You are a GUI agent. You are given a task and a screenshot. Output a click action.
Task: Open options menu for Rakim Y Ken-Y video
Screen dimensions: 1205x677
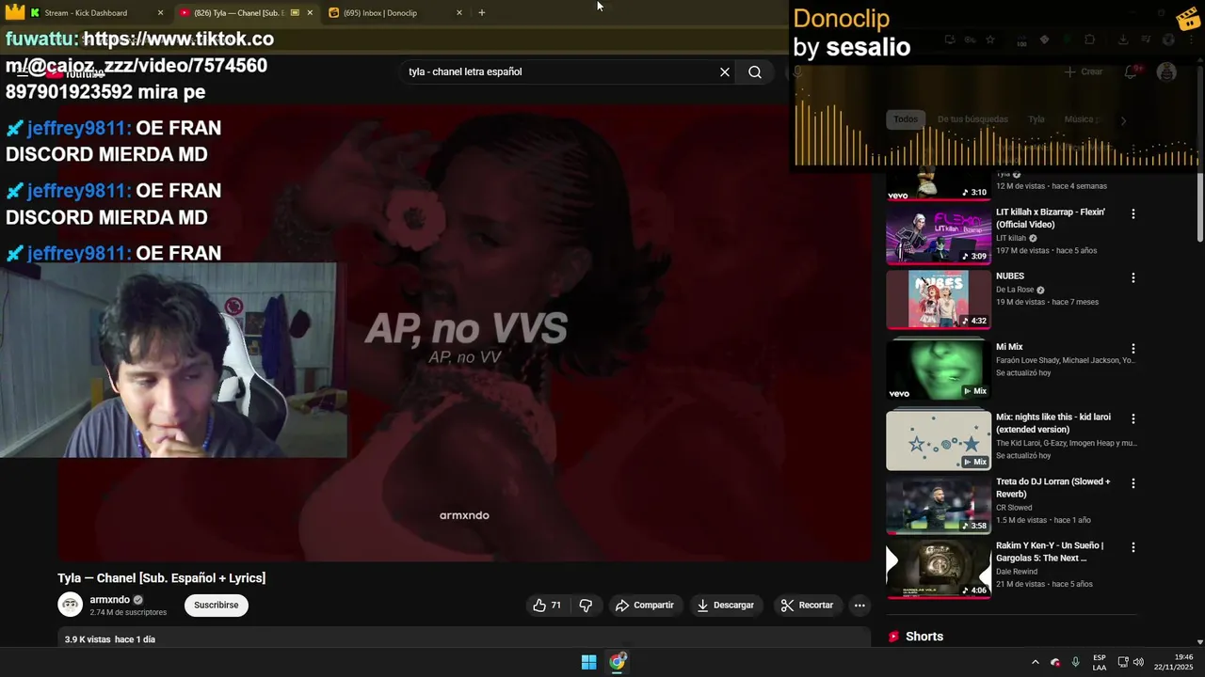[x=1133, y=547]
